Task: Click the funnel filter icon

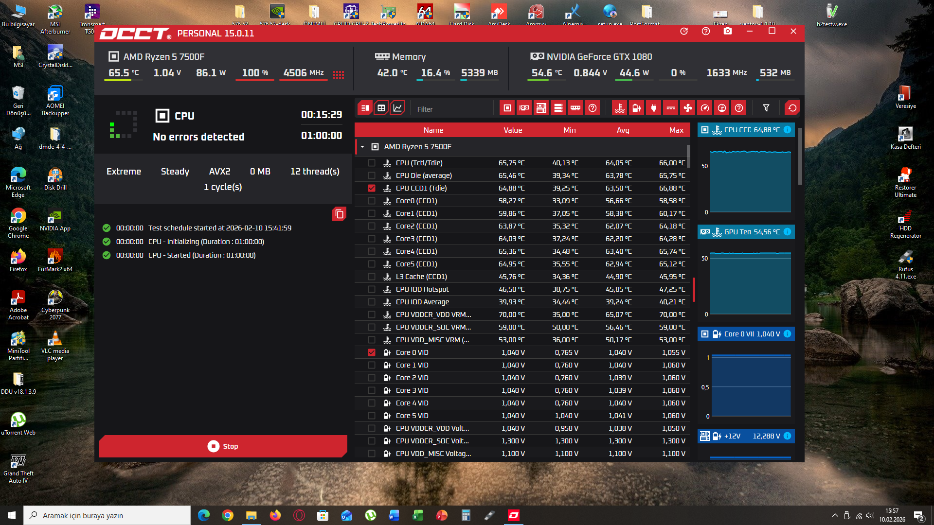Action: (x=766, y=108)
